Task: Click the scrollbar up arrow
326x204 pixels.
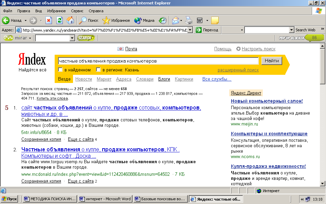Action: coord(323,46)
